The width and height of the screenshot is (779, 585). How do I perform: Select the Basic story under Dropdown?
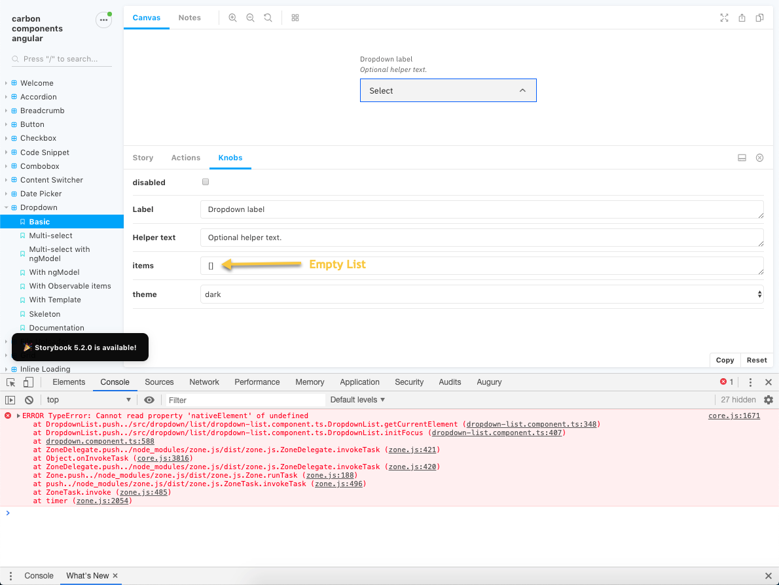click(39, 221)
